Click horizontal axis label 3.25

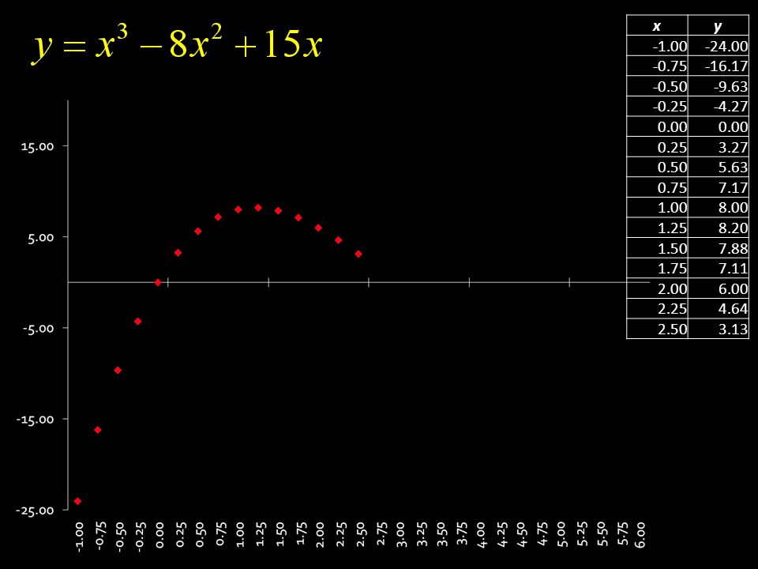point(422,533)
